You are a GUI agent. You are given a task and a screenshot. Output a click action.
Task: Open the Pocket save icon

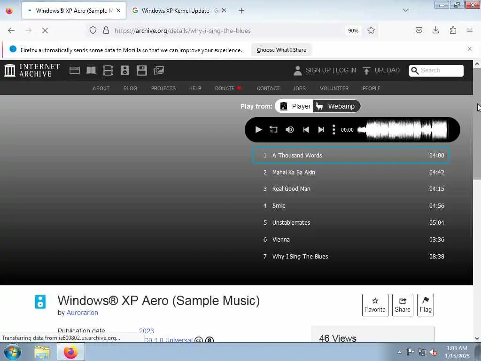click(419, 30)
